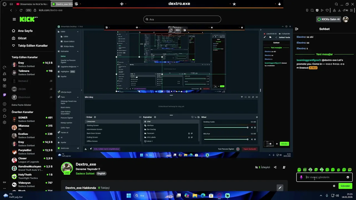The height and width of the screenshot is (200, 356).
Task: Click Yayını Sonlandır button in Streamlabs
Action: [x=249, y=149]
